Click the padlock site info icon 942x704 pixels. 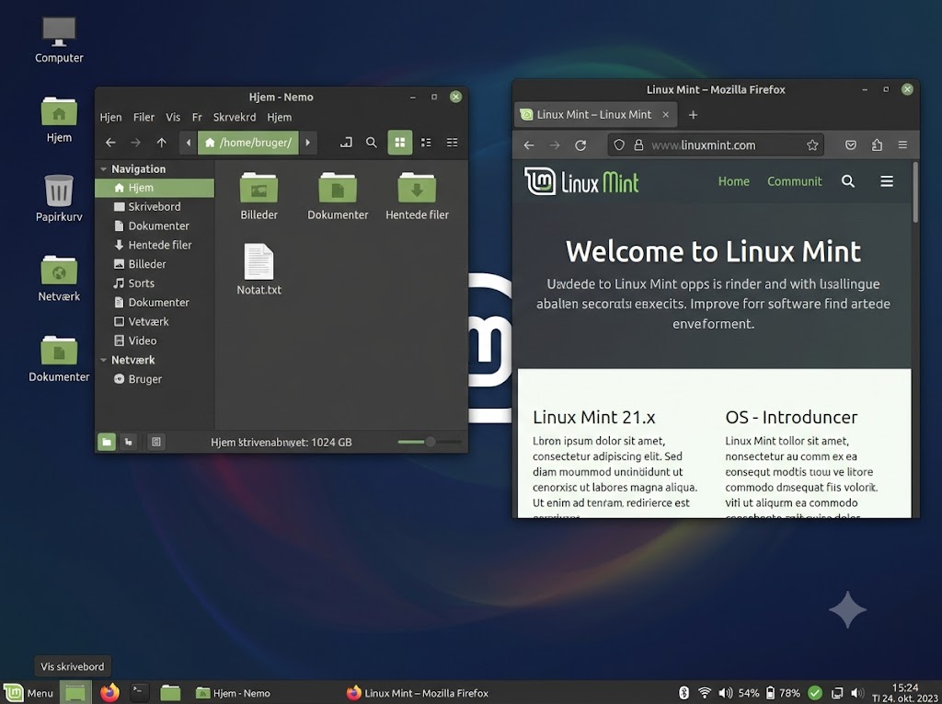coord(638,144)
